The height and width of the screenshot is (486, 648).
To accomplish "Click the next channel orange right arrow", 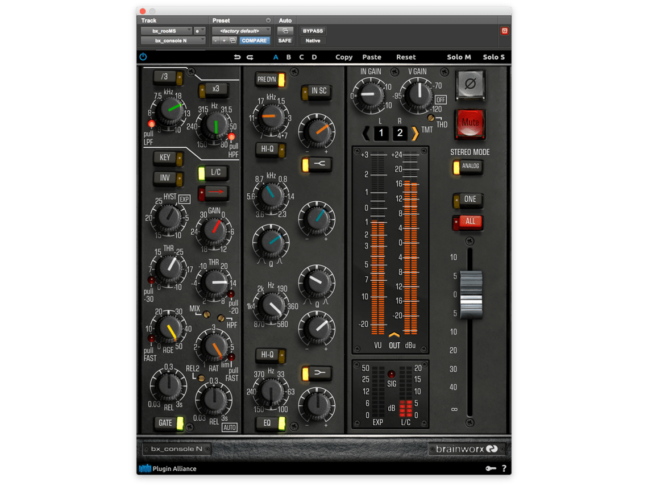I will click(414, 133).
